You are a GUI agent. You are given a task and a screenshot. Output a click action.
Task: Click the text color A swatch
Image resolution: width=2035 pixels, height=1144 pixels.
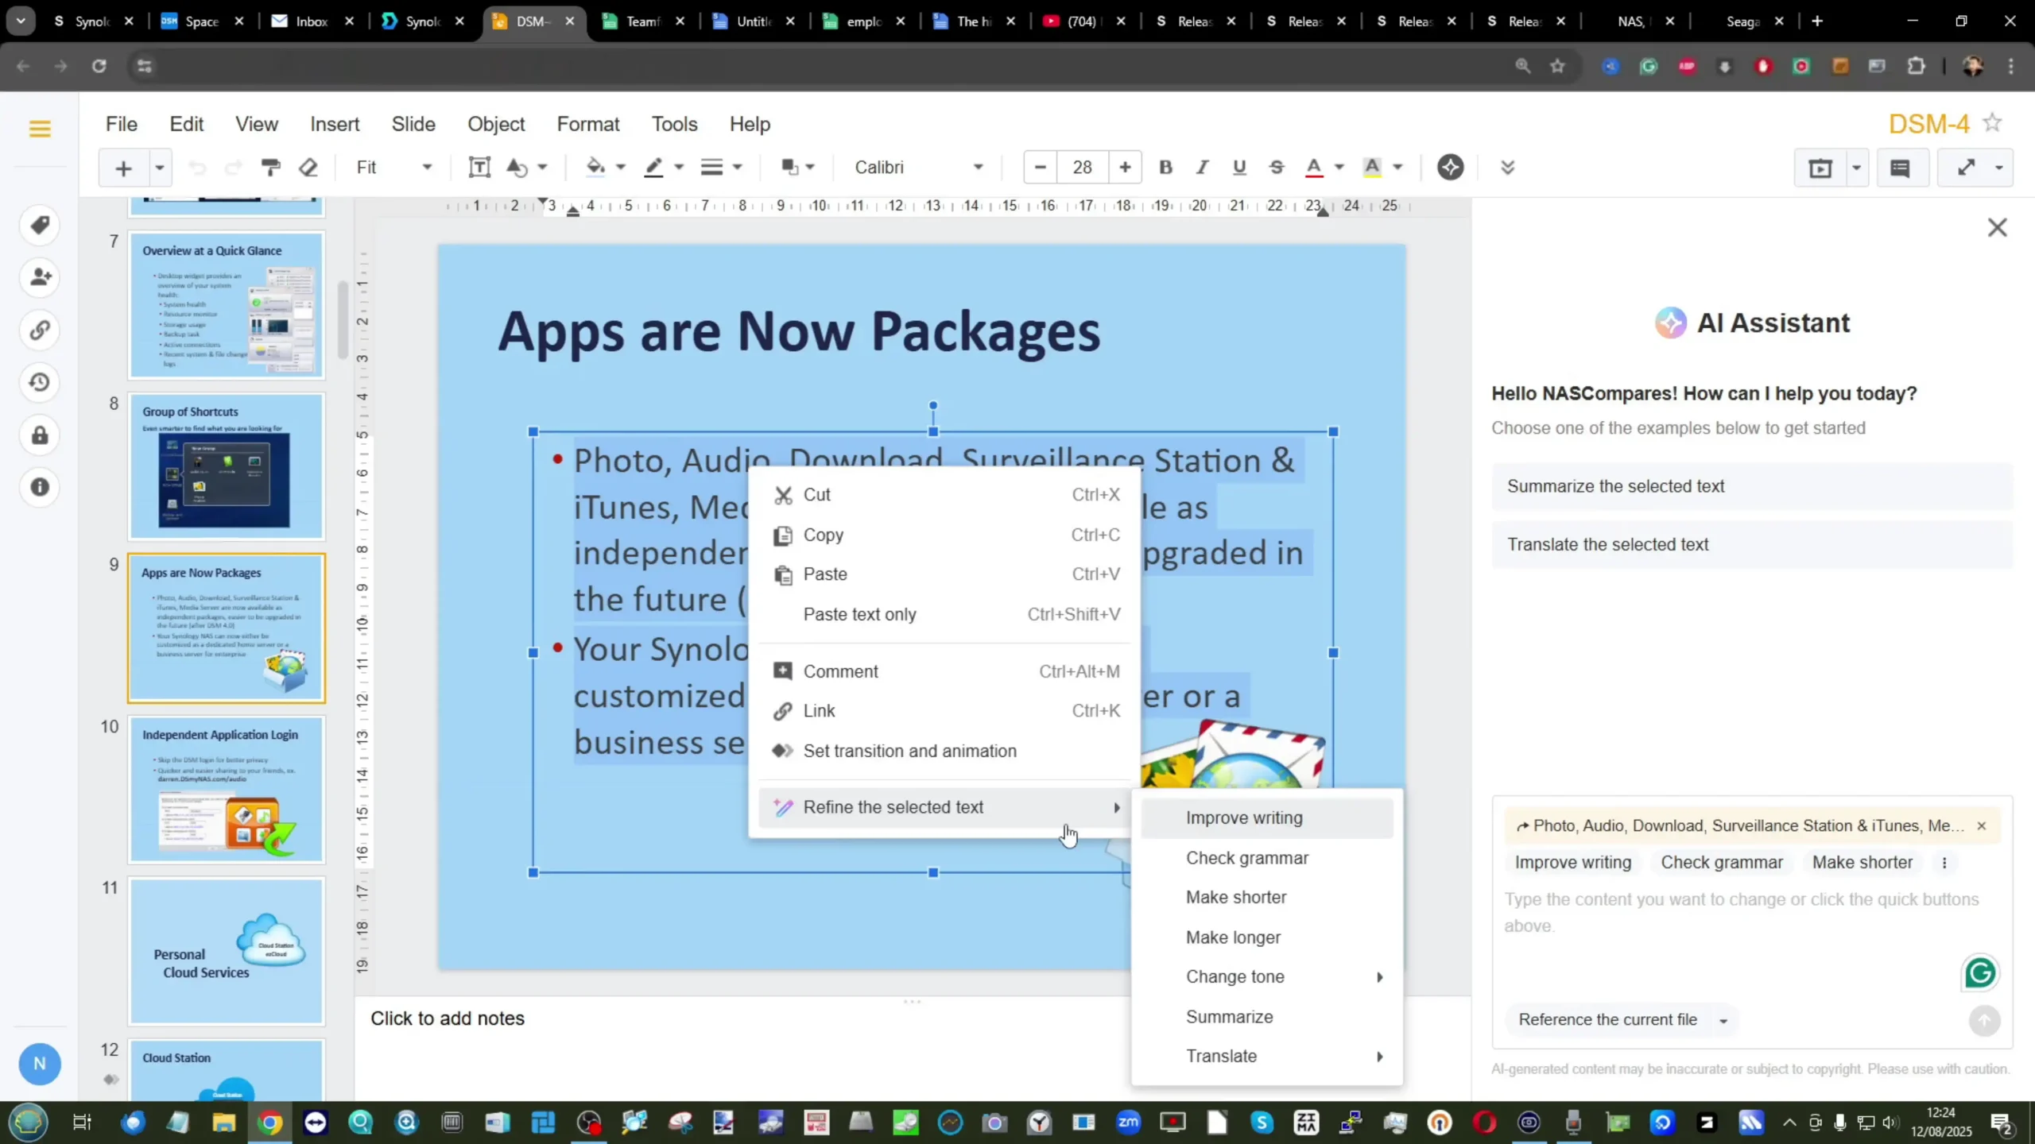tap(1314, 168)
